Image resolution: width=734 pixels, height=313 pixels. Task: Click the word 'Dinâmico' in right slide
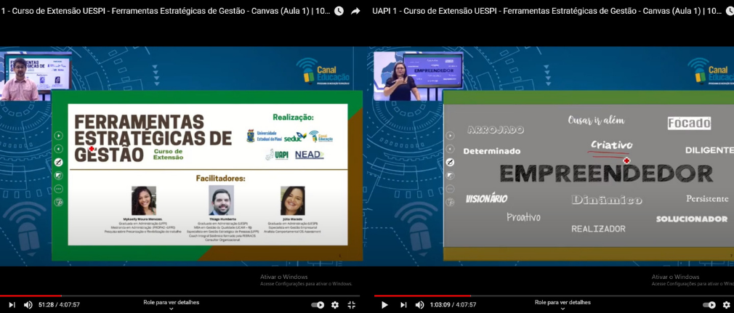pos(607,200)
